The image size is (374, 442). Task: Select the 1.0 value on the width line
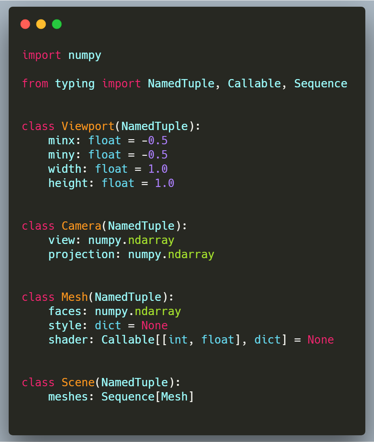coord(158,169)
